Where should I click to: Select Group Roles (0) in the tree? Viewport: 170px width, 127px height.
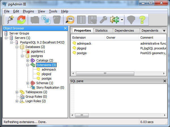coord(36,97)
